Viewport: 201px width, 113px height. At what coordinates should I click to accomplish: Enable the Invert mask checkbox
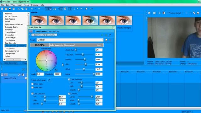pos(32,88)
